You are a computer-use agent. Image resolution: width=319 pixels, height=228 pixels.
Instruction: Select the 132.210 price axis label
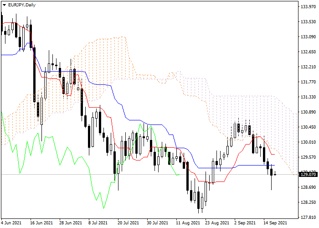pyautogui.click(x=308, y=67)
